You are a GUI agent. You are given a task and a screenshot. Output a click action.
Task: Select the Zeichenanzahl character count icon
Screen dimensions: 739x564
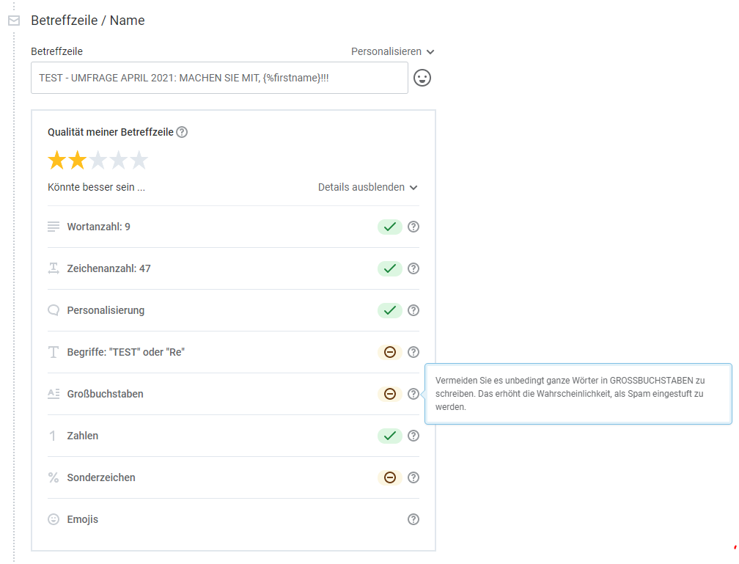pyautogui.click(x=52, y=268)
